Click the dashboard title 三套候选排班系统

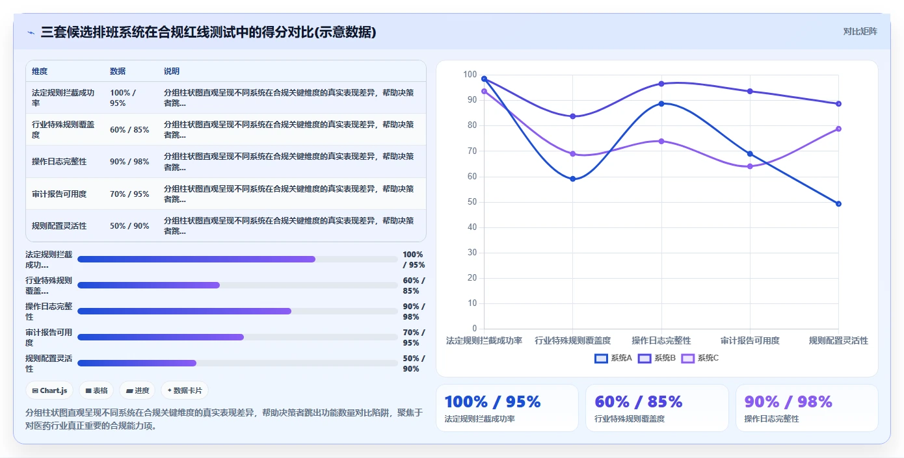pos(208,32)
